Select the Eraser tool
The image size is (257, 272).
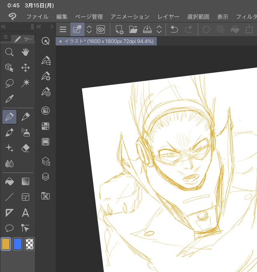point(25,148)
